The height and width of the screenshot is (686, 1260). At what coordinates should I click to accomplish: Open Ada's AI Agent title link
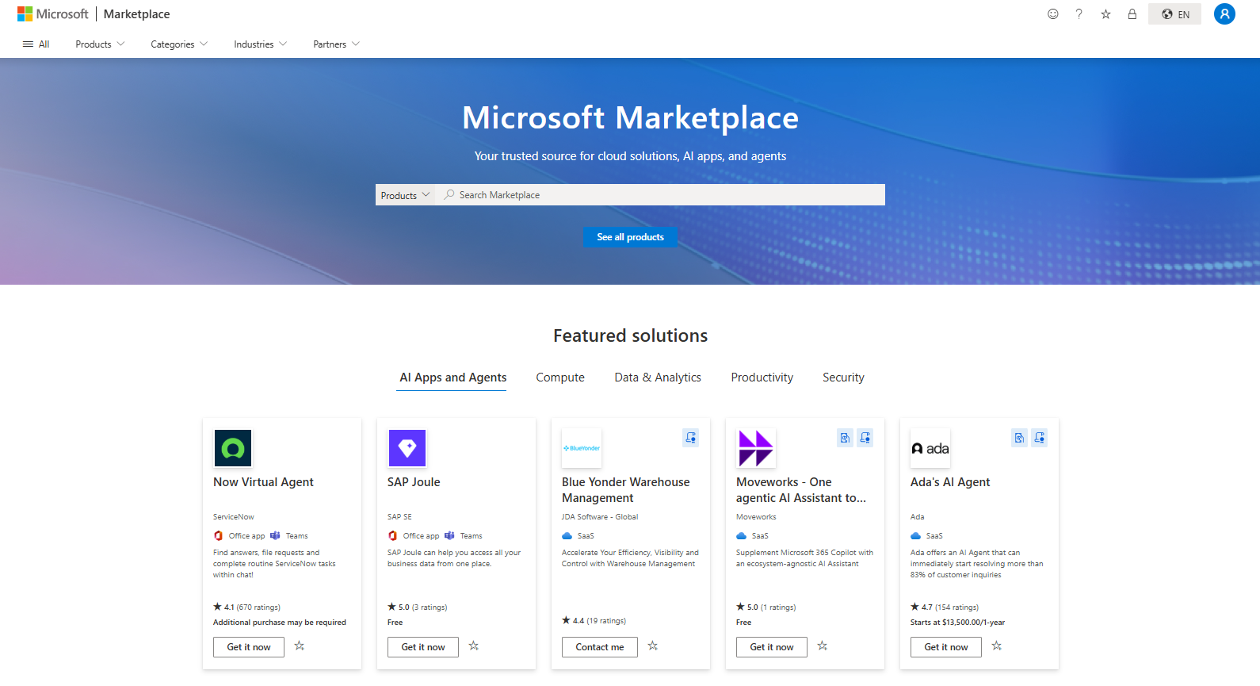pos(950,482)
